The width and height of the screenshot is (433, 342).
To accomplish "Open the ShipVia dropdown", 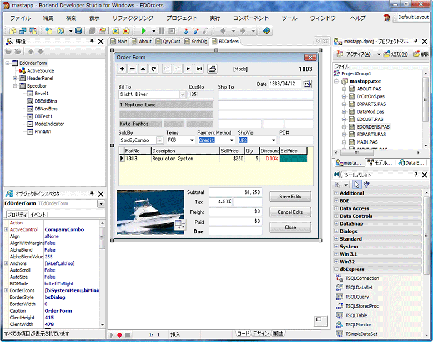I will [273, 140].
